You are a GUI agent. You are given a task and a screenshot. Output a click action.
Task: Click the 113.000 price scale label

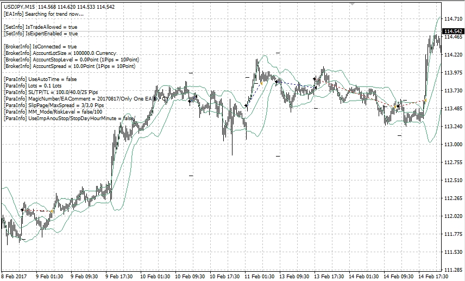(453, 145)
